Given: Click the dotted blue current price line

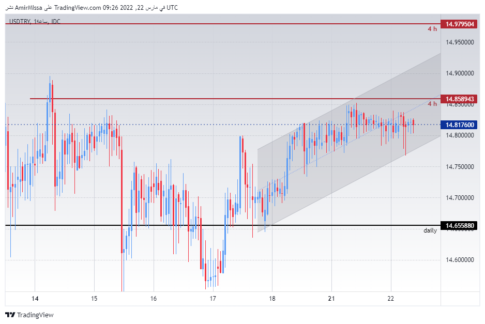Looking at the screenshot, I should tap(207, 124).
